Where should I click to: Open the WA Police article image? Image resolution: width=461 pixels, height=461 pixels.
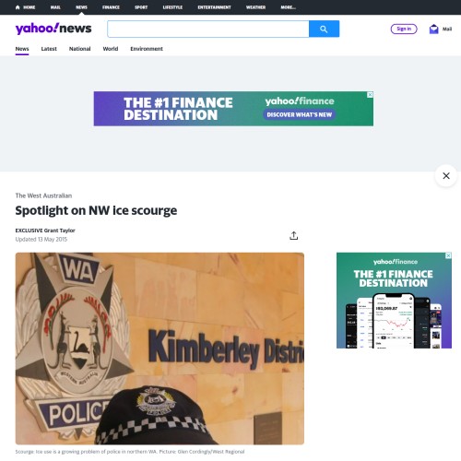click(x=160, y=349)
